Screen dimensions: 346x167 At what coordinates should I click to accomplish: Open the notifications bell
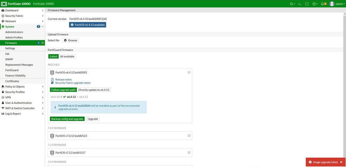322,4
